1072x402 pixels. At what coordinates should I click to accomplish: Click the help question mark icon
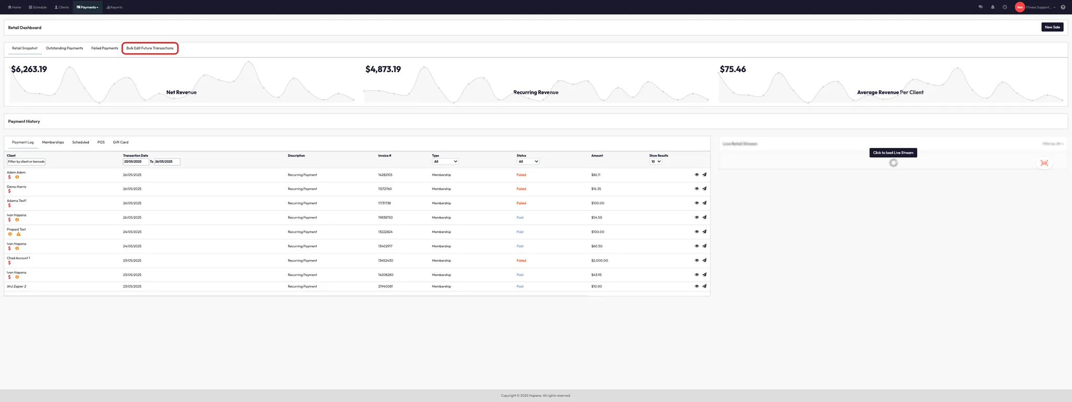[1063, 7]
